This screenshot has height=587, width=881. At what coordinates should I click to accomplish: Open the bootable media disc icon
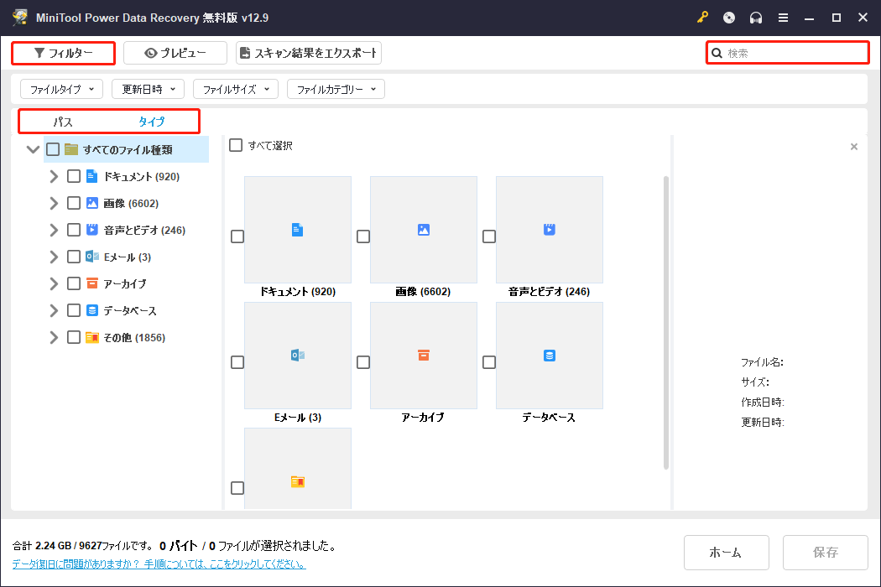(729, 18)
